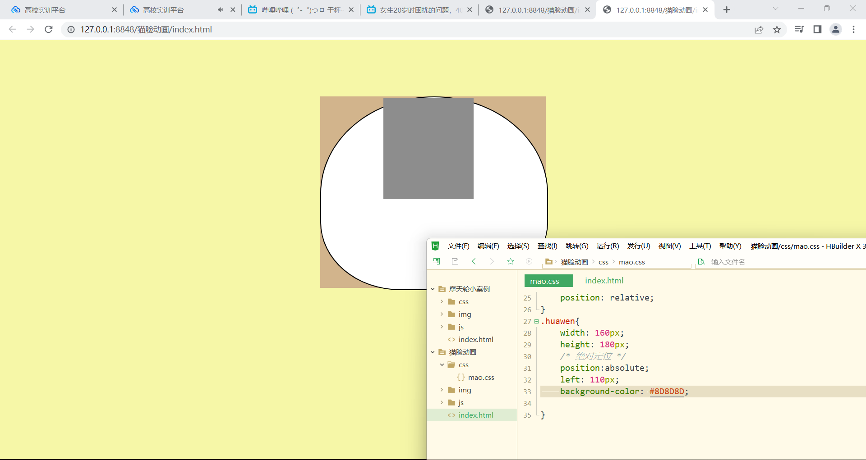Image resolution: width=866 pixels, height=460 pixels.
Task: Open HBuilder 工具(T) menu
Action: [700, 246]
